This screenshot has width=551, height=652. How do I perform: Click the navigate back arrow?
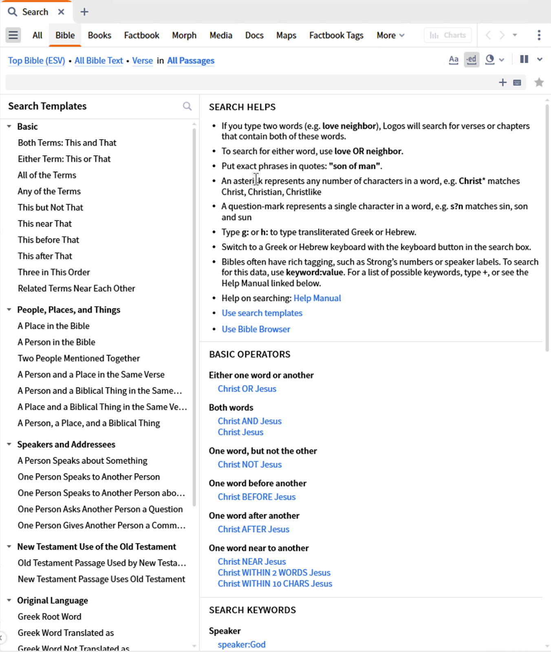click(x=488, y=35)
